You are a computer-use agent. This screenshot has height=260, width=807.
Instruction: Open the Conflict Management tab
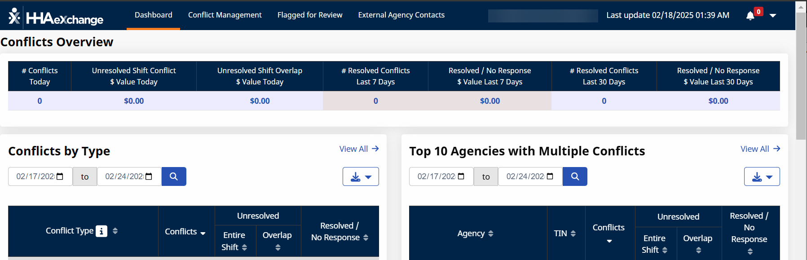tap(225, 15)
